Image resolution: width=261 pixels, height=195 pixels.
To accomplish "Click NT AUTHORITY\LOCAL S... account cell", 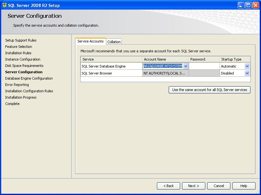I will [x=166, y=73].
